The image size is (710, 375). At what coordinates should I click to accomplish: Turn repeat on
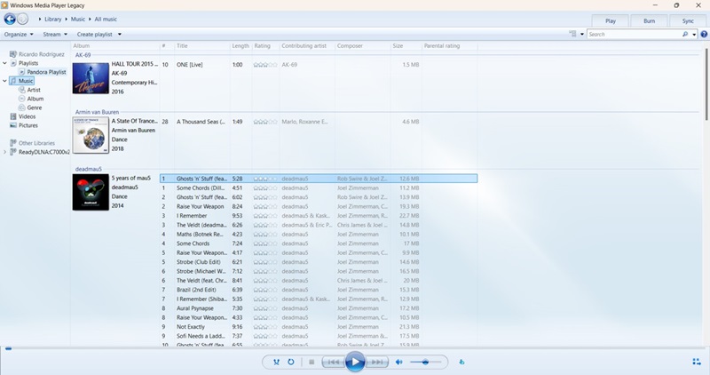[291, 362]
